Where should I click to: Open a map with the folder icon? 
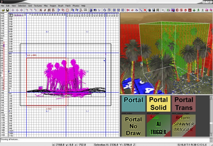pos(3,10)
